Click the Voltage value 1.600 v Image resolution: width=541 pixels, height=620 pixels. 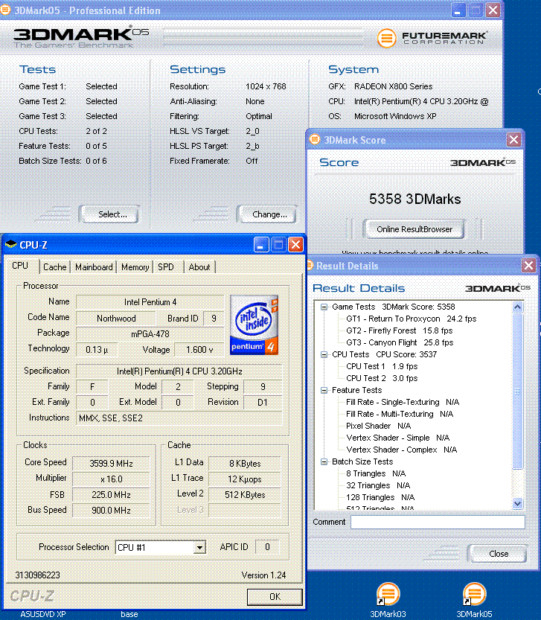coord(199,350)
